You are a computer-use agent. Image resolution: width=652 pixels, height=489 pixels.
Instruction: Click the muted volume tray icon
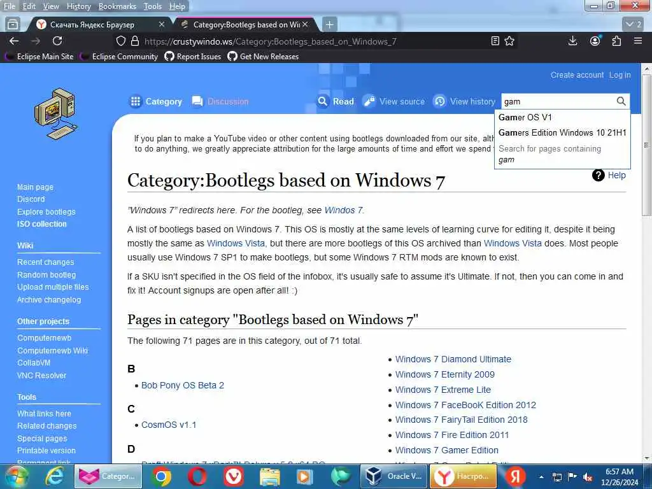pyautogui.click(x=588, y=477)
